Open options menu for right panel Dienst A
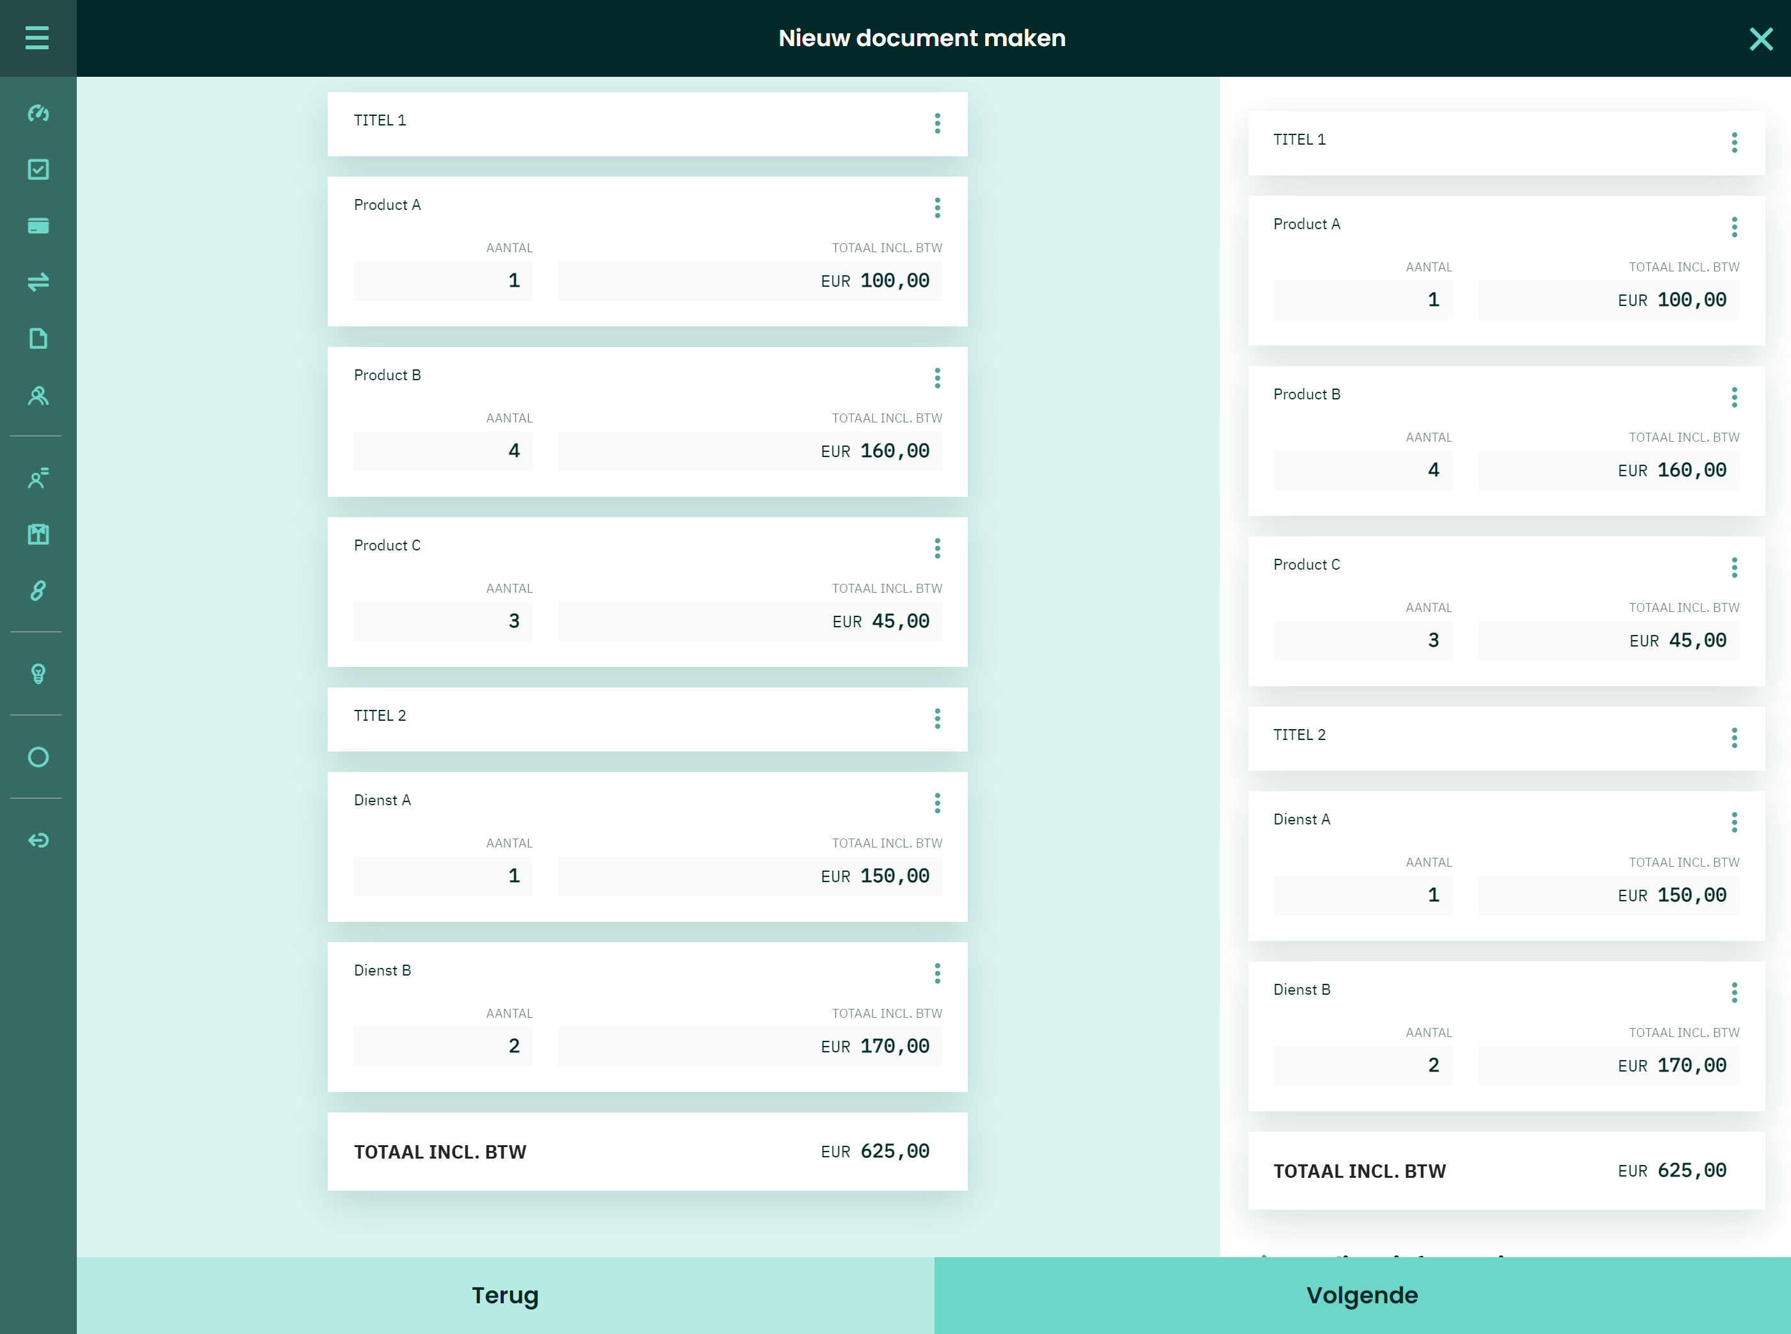Screen dimensions: 1791x1334 coord(1733,823)
